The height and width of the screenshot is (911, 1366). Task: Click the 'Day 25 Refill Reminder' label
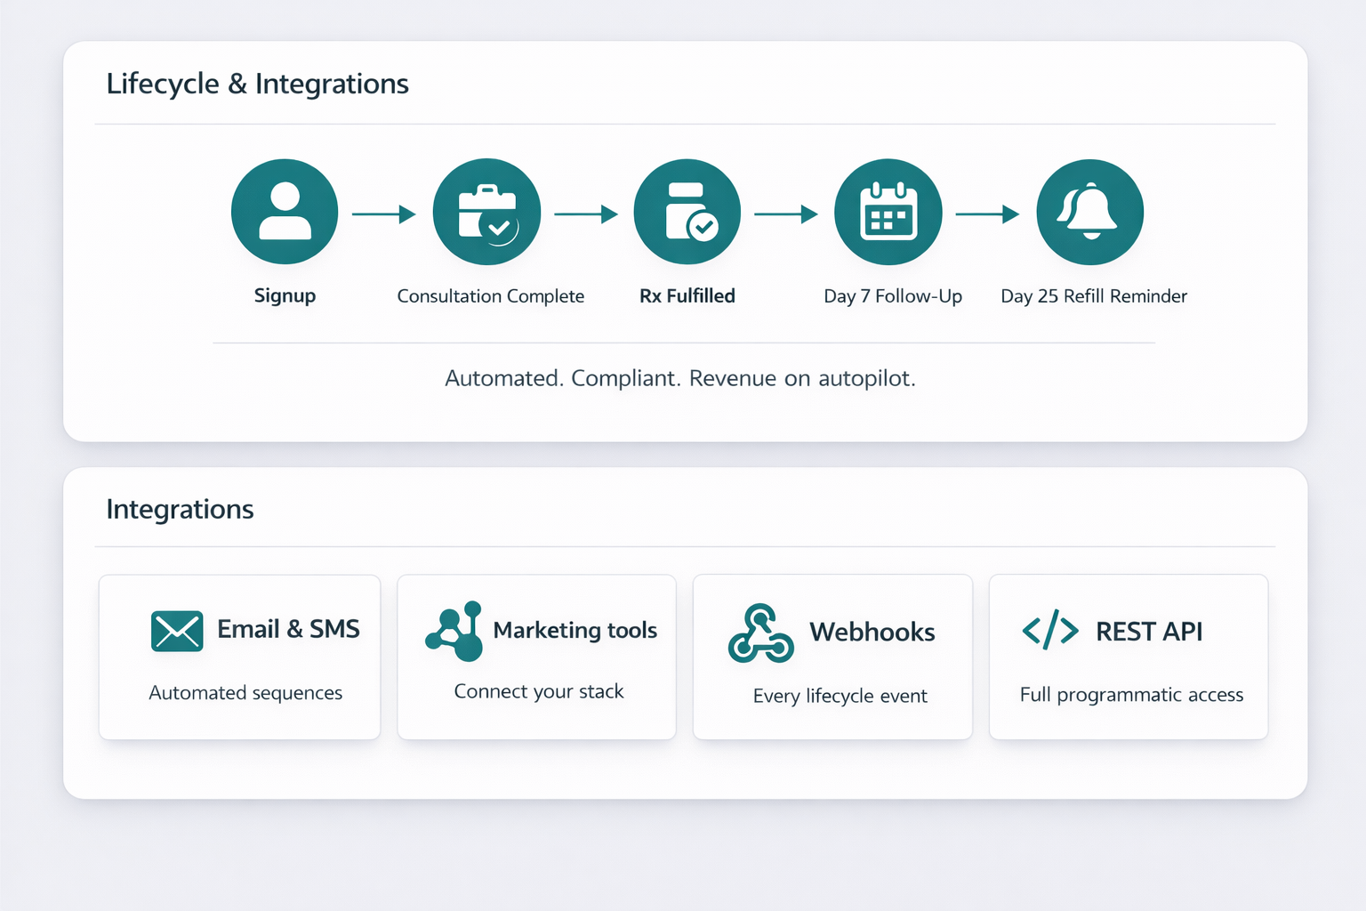coord(1094,296)
